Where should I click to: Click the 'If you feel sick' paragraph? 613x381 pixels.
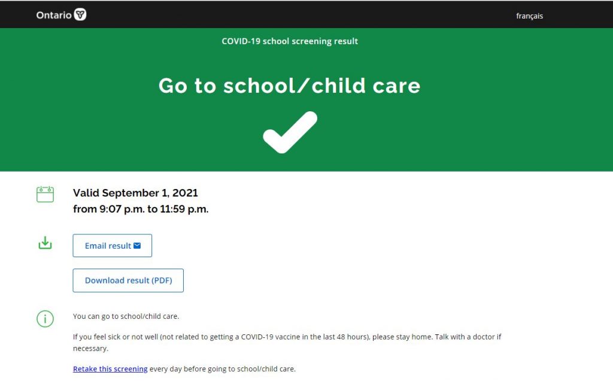coord(287,337)
